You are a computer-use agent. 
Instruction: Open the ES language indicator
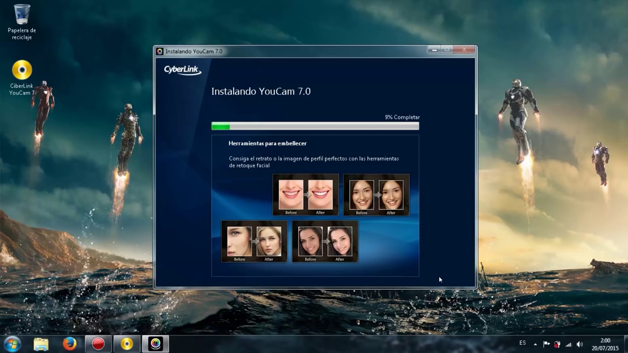(523, 343)
